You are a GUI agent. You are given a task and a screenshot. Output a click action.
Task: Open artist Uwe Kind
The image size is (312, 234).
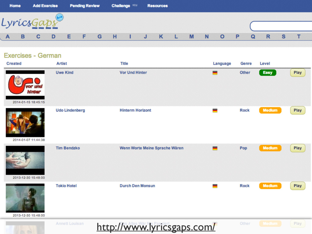65,73
